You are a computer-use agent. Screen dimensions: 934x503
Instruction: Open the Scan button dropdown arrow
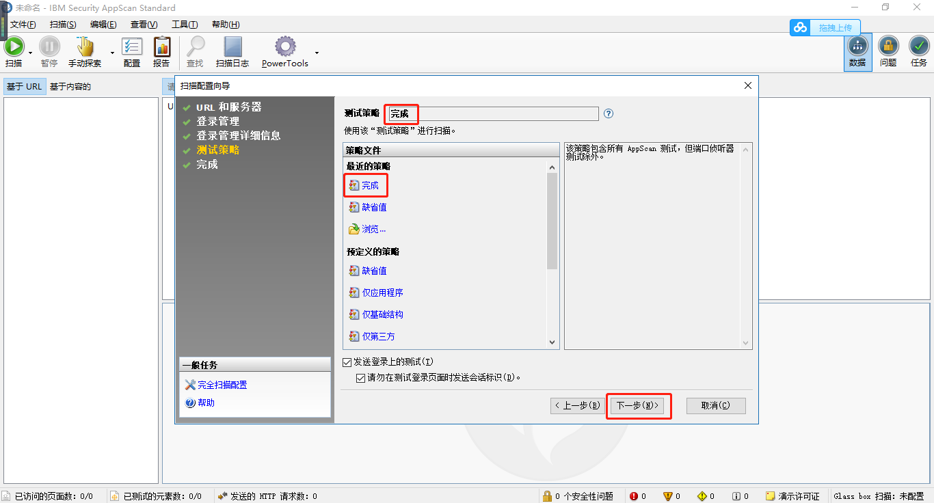pyautogui.click(x=31, y=53)
